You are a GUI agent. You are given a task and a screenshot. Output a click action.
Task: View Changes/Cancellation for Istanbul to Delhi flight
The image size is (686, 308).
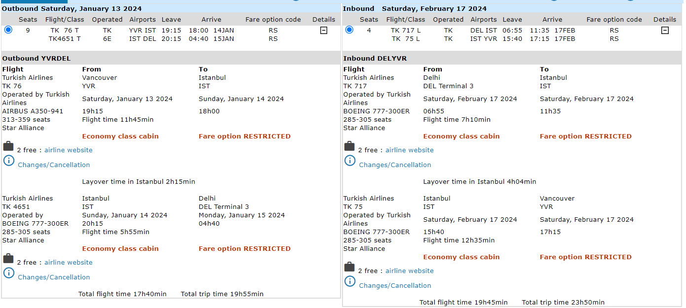[54, 277]
